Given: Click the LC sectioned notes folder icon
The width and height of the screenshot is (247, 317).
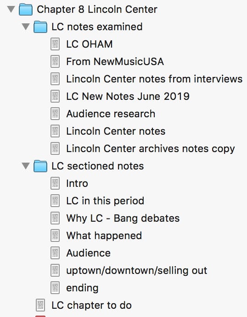Looking at the screenshot, I should 40,166.
